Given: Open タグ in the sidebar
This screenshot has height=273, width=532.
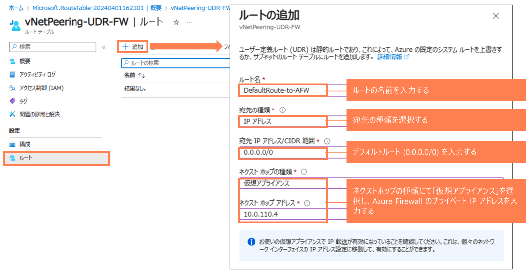Looking at the screenshot, I should [23, 101].
